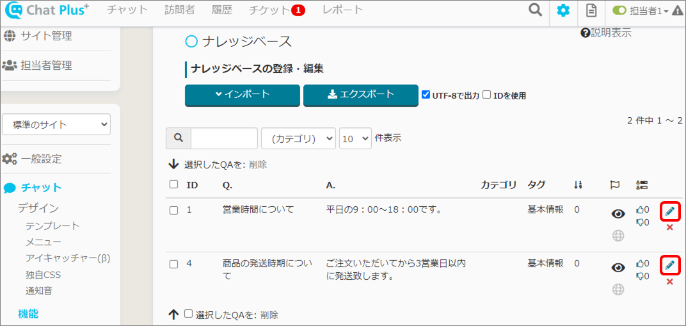
Task: Check the checkbox for row ID 4
Action: (x=173, y=265)
